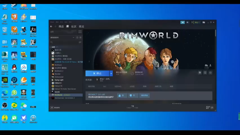Open the 社区 community tab

pyautogui.click(x=74, y=26)
